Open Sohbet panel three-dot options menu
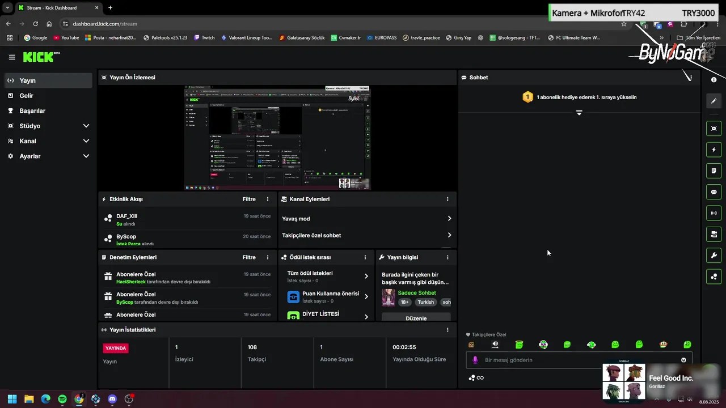 coord(690,78)
